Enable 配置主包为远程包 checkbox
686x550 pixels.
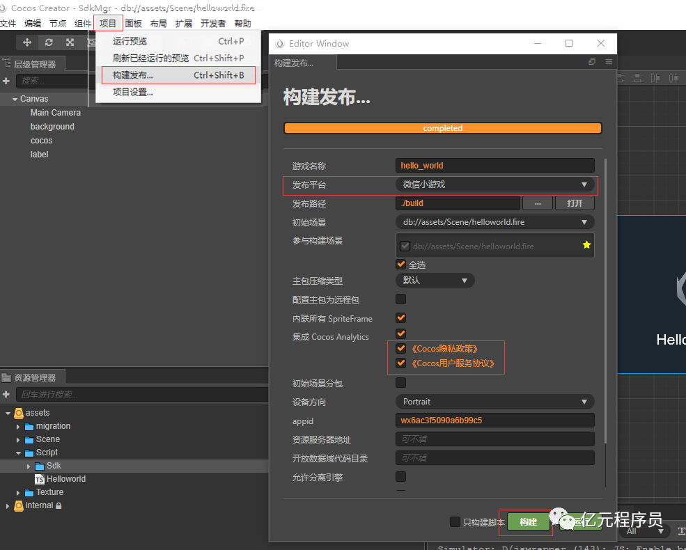tap(400, 299)
